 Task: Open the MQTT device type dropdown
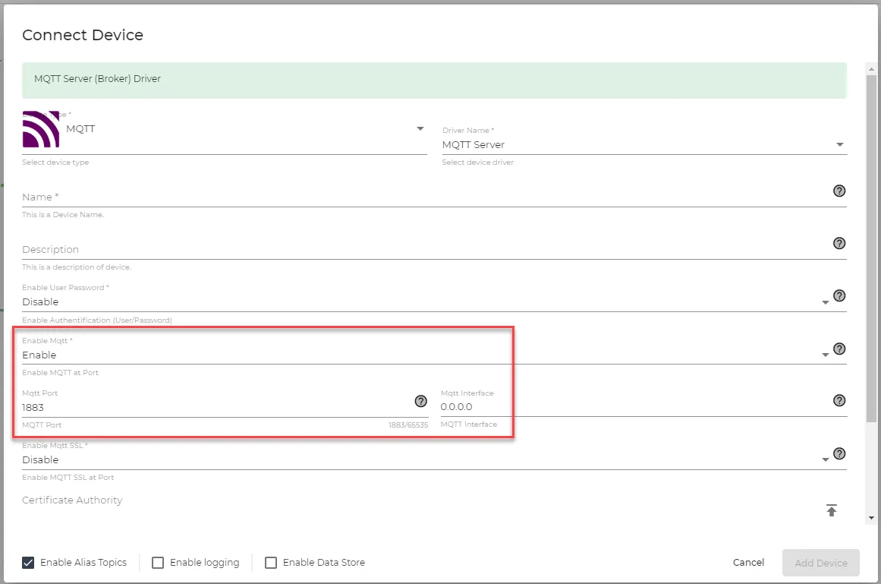(420, 128)
